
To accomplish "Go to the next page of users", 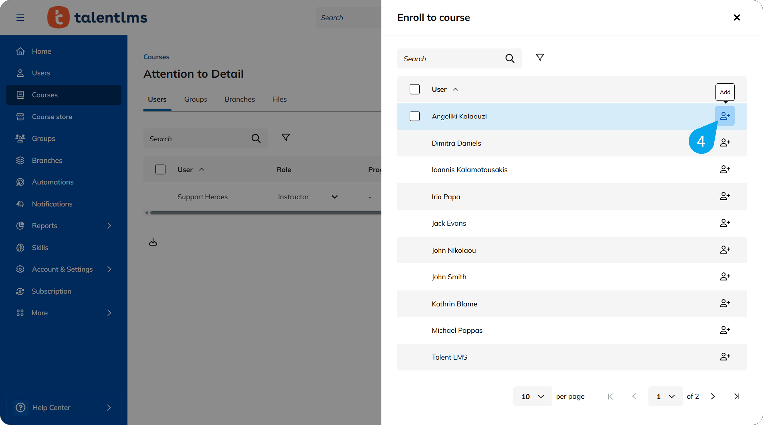I will [713, 396].
